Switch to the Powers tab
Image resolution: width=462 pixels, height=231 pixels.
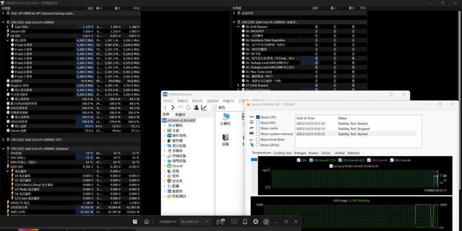[x=313, y=153]
